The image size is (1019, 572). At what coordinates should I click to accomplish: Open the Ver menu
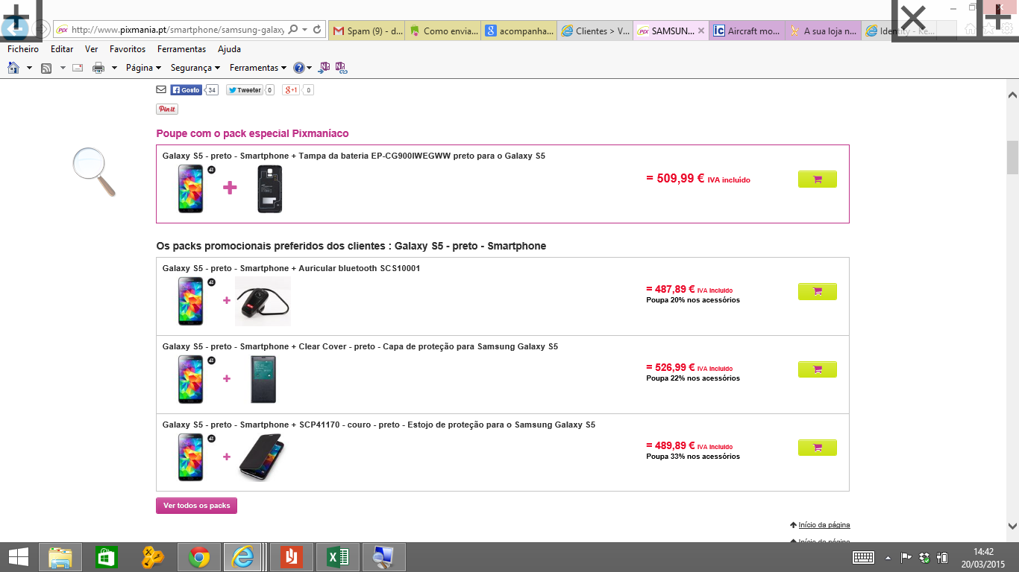click(x=92, y=49)
